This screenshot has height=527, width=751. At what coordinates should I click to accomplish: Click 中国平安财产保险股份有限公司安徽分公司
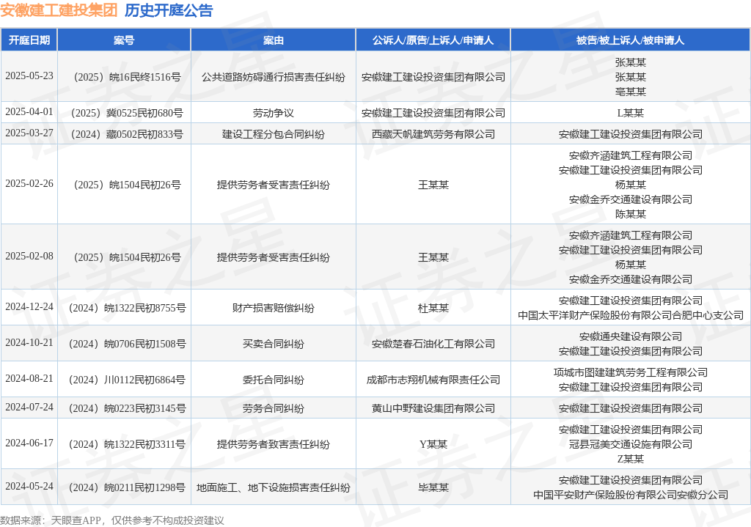[630, 495]
